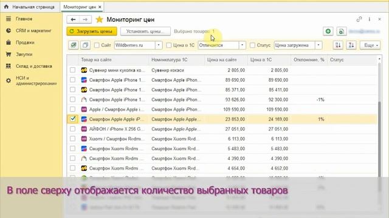The image size is (389, 218).
Task: Click the green plus add button
Action: (x=328, y=31)
